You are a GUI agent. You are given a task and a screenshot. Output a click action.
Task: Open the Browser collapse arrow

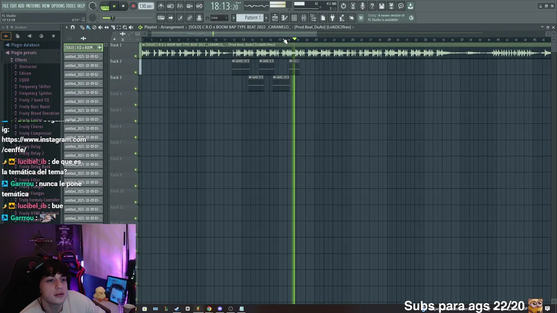[x=3, y=27]
